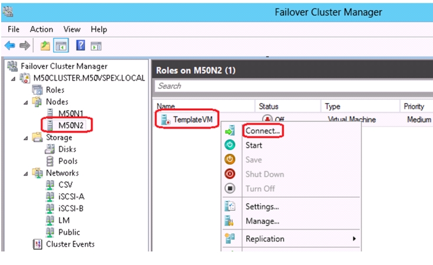Click the Back arrow toolbar icon
The height and width of the screenshot is (265, 433).
coord(10,45)
